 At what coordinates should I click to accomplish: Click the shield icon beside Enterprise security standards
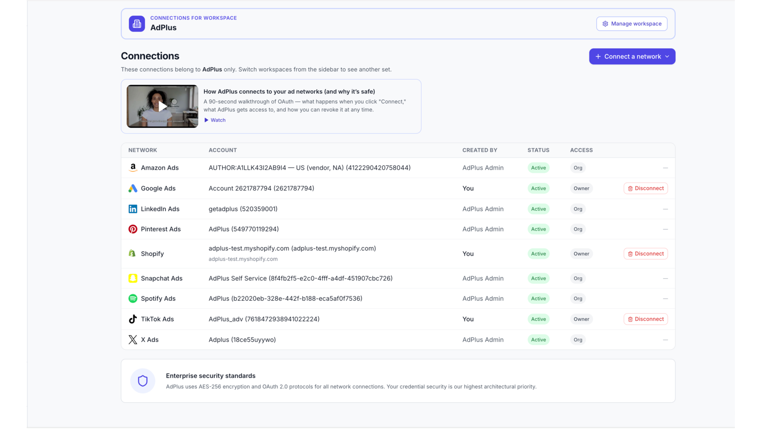click(143, 381)
